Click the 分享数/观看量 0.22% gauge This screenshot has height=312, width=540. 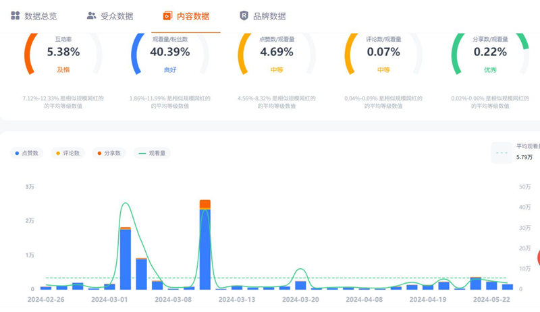click(490, 53)
